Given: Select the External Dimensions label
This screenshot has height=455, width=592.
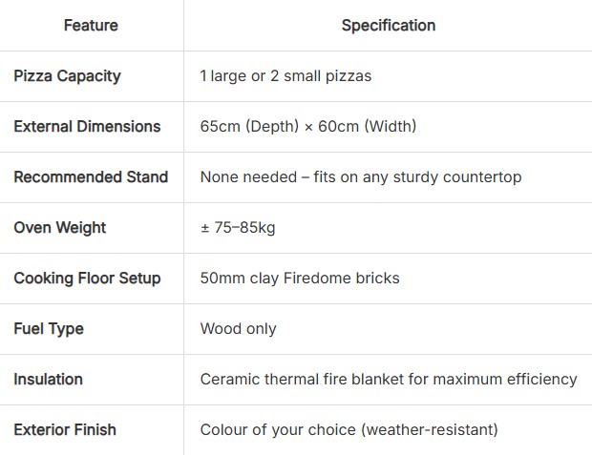Looking at the screenshot, I should [x=87, y=127].
